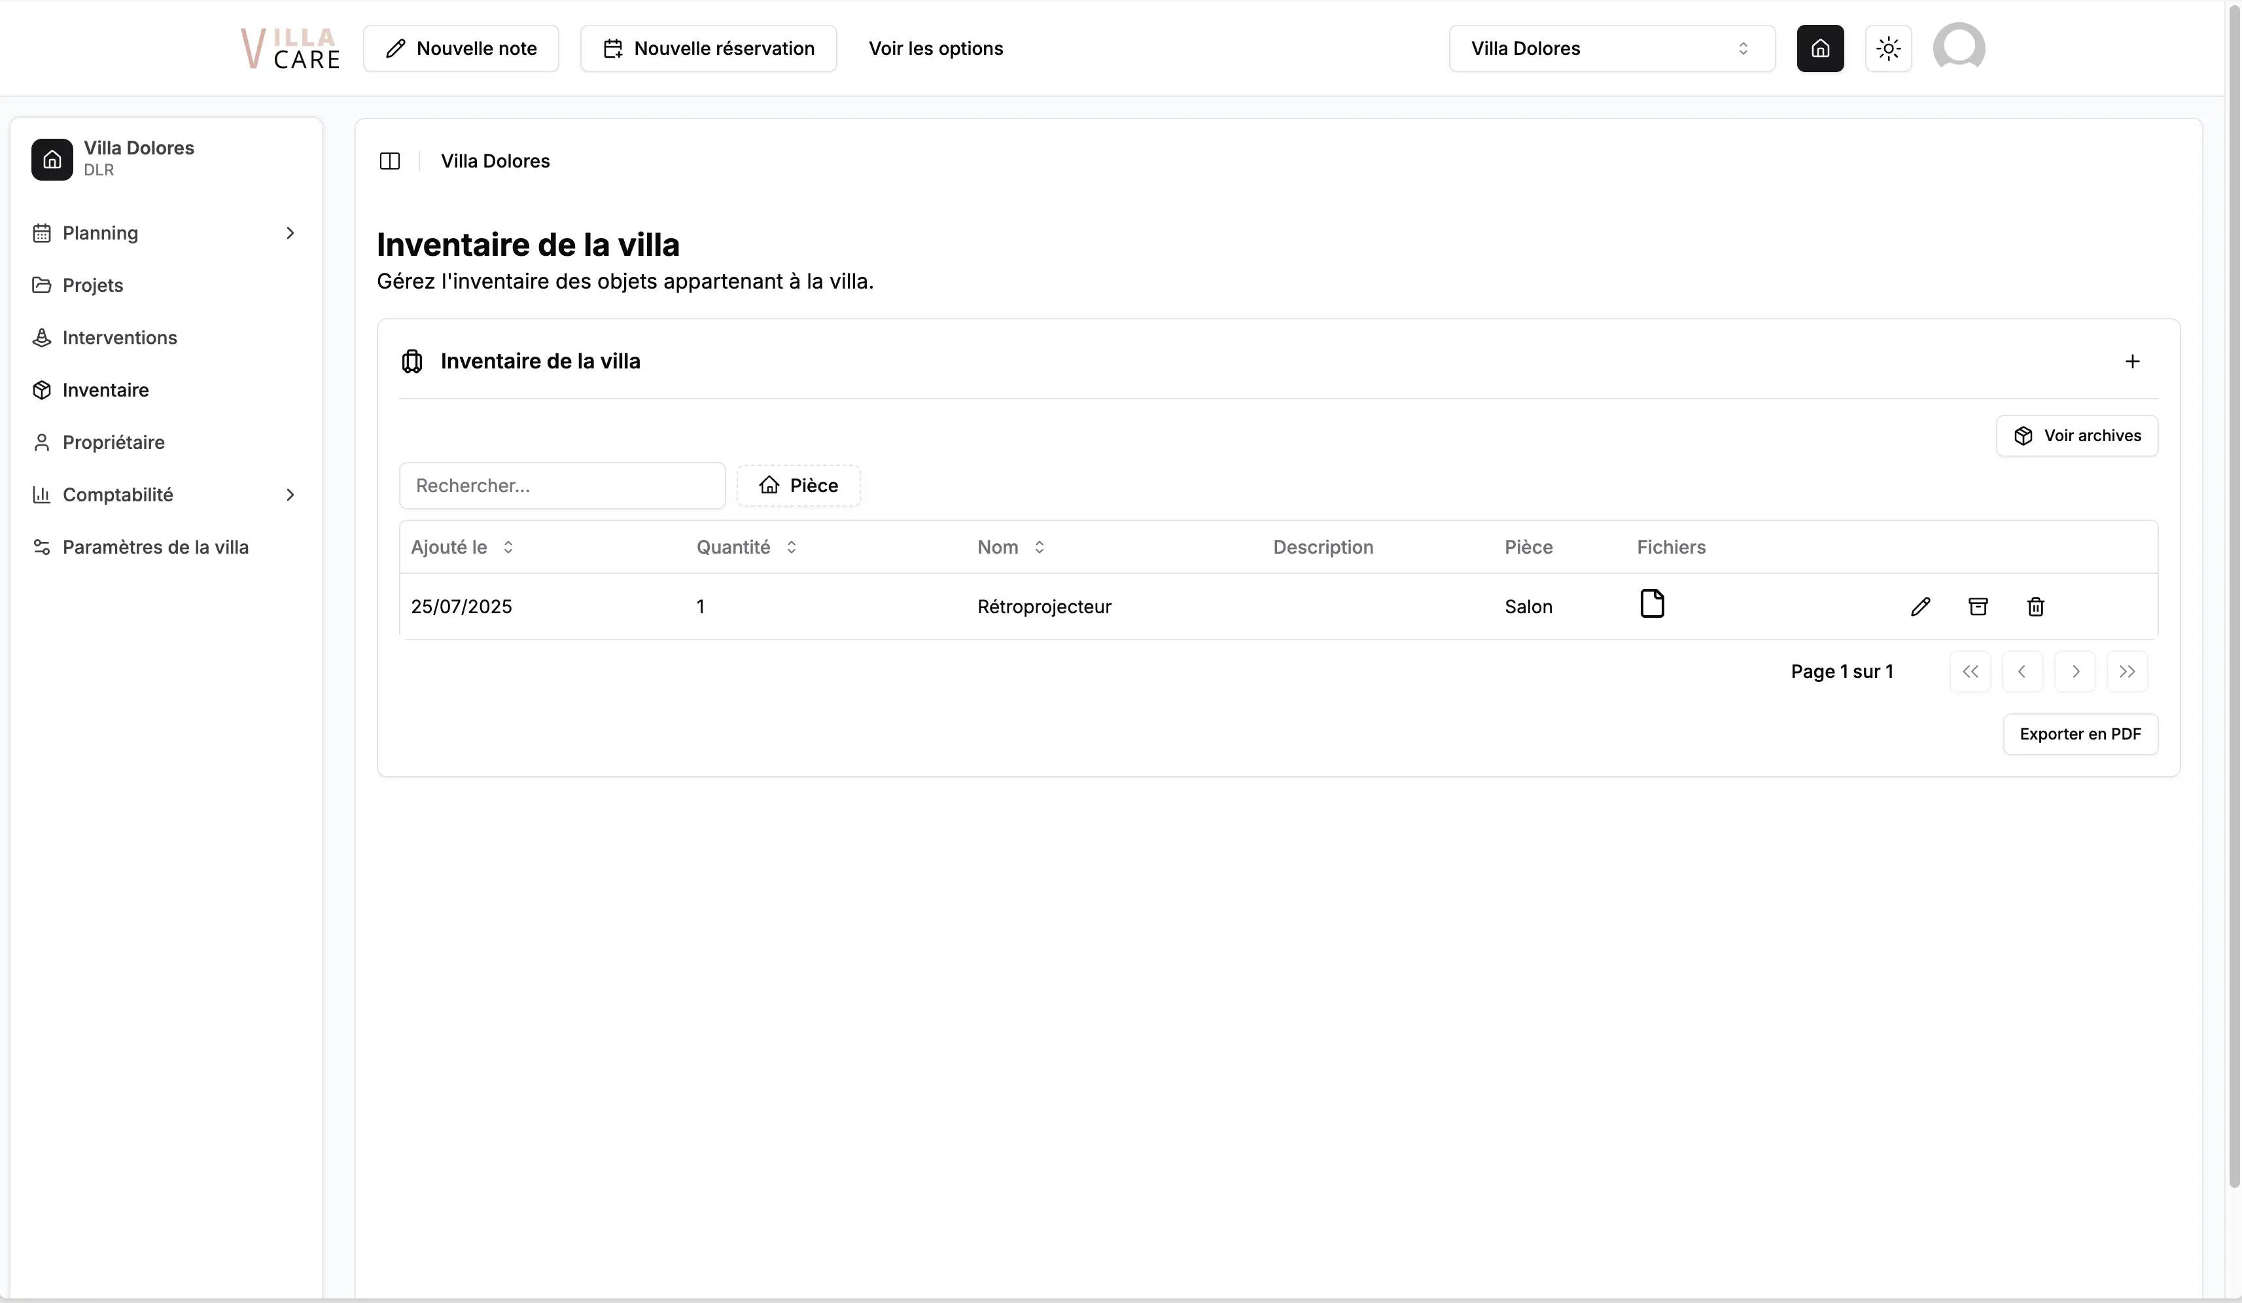Open the attached file icon in Fichiers

[x=1652, y=603]
